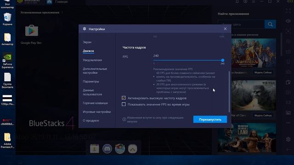Open Данные пользователя section
294x165 pixels.
click(92, 92)
